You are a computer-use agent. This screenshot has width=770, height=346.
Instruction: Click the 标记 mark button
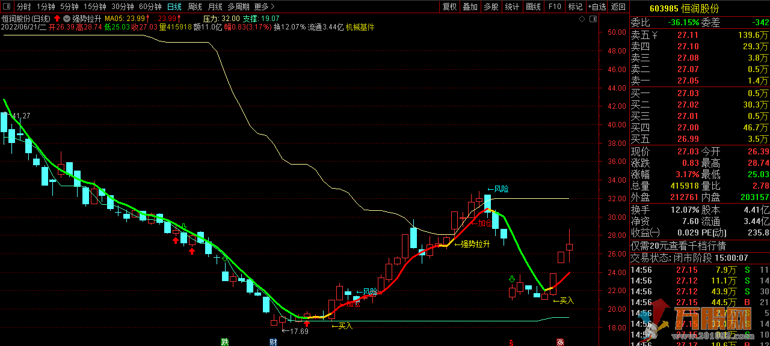click(x=575, y=7)
